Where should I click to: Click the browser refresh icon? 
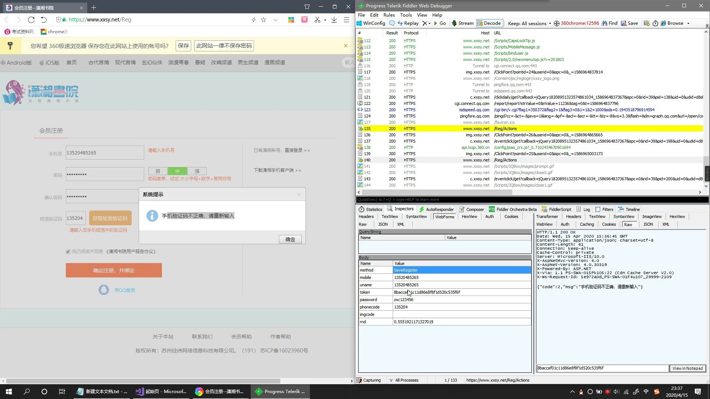click(31, 20)
